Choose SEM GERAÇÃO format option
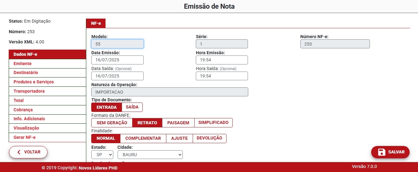 pyautogui.click(x=112, y=123)
